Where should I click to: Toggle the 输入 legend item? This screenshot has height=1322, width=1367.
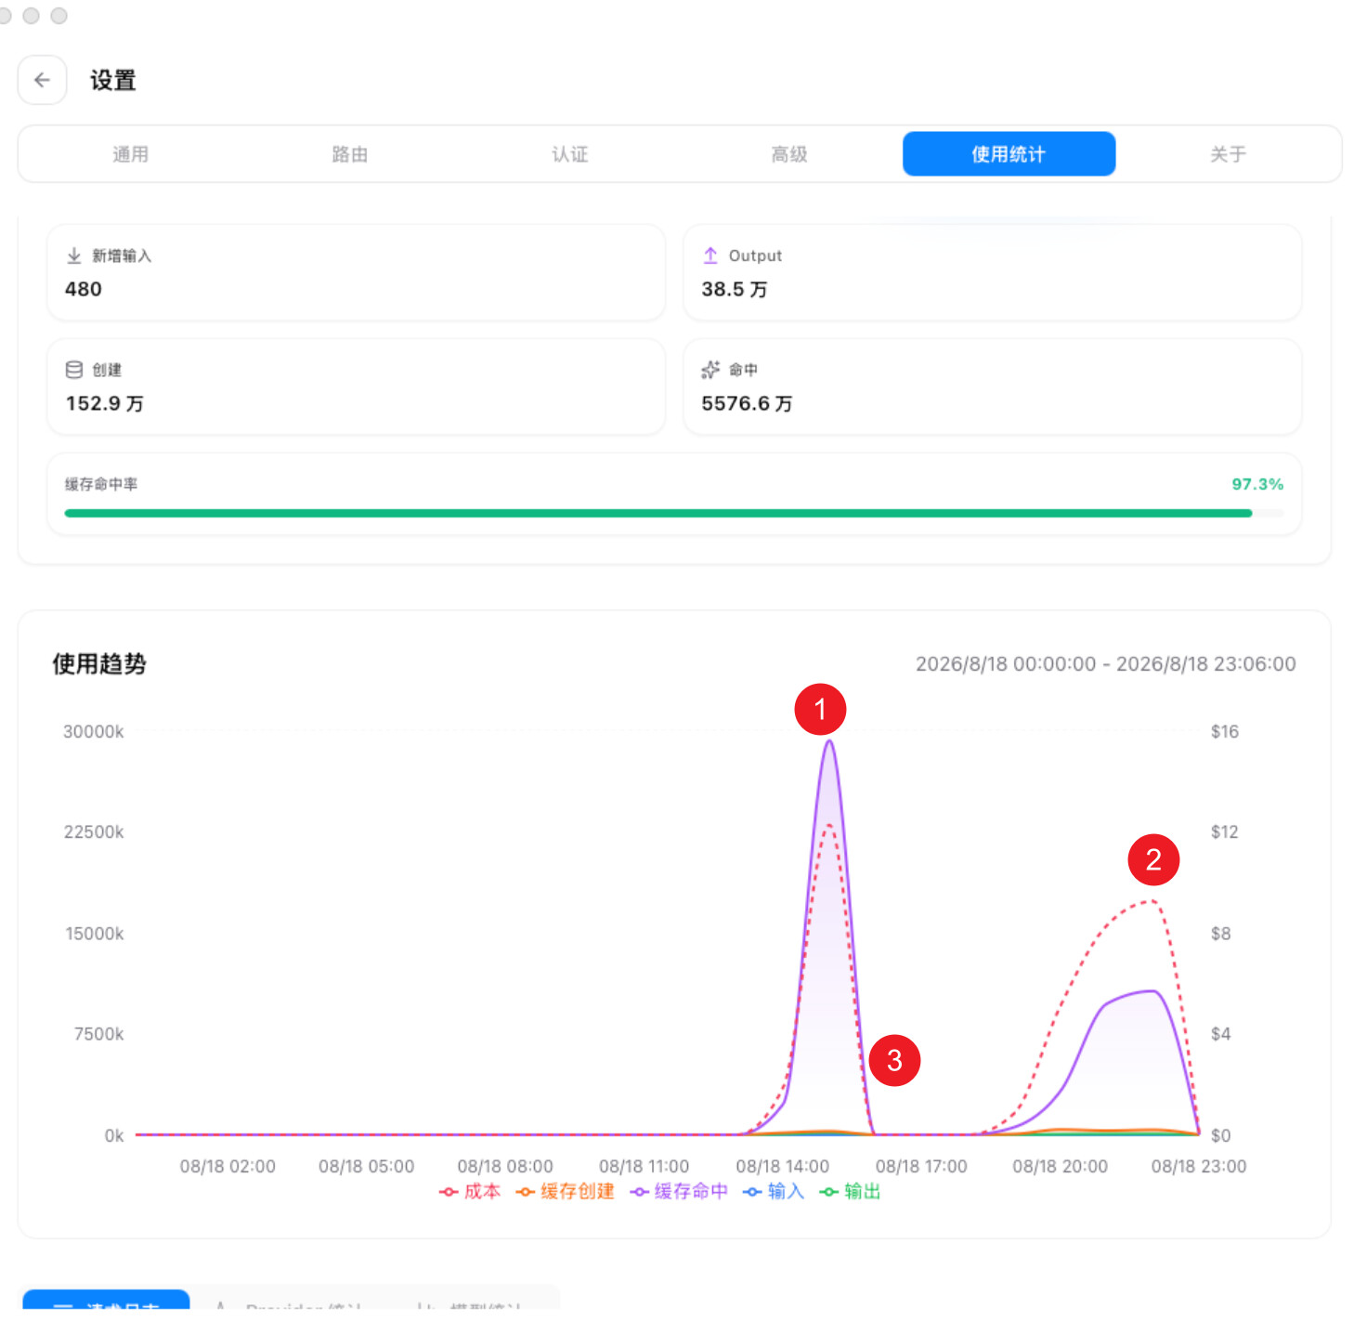[774, 1191]
